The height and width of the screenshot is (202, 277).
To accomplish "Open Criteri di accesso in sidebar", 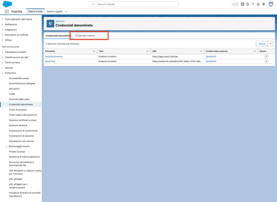I will (x=18, y=110).
